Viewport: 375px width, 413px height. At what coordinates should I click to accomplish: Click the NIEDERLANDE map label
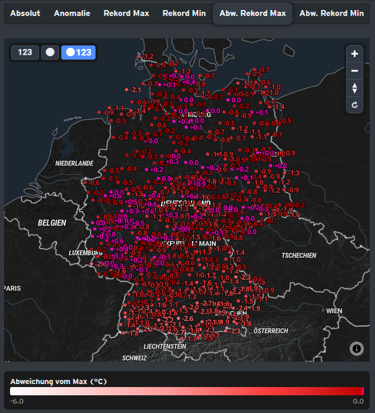point(74,163)
